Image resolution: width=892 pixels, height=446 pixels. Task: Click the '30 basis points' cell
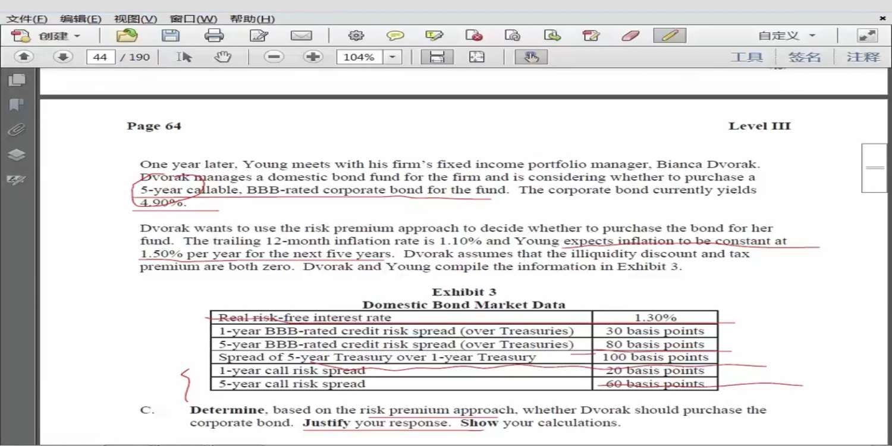pos(655,331)
